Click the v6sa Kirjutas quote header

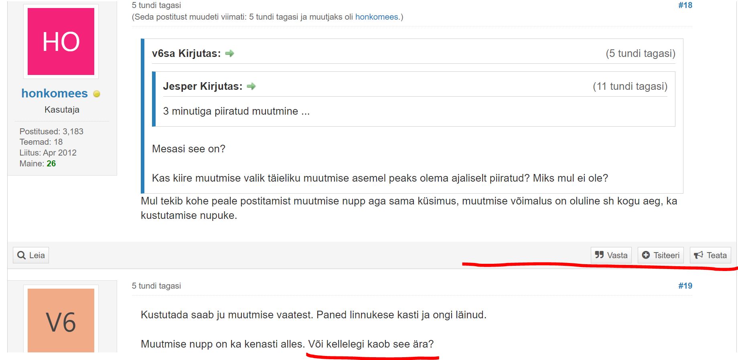click(186, 53)
